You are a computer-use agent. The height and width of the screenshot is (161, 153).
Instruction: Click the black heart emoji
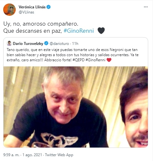click(x=101, y=31)
